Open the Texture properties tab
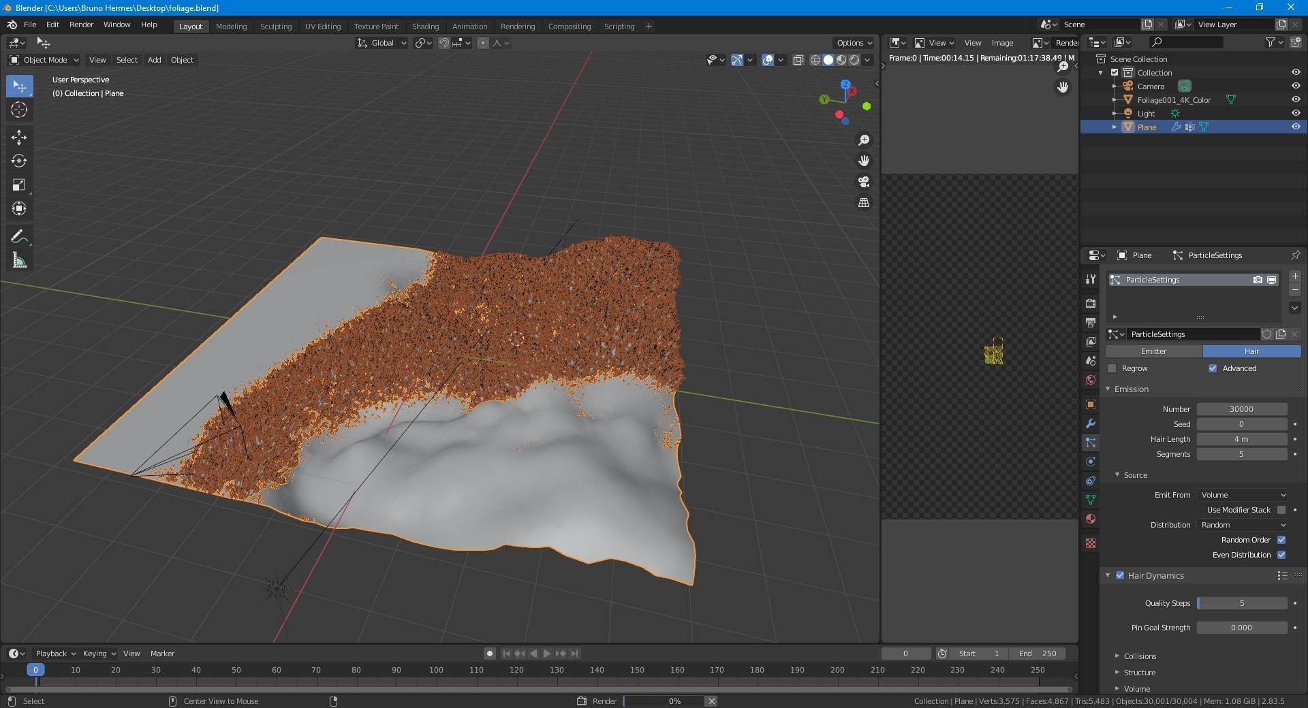Screen dimensions: 1308x708 [1091, 543]
